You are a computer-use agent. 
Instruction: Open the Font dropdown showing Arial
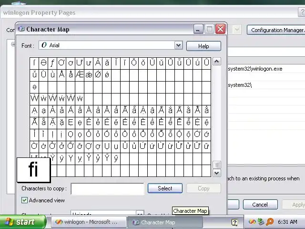pyautogui.click(x=178, y=45)
